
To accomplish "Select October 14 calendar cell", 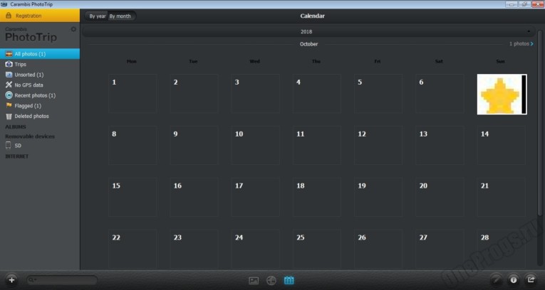I will click(x=501, y=145).
